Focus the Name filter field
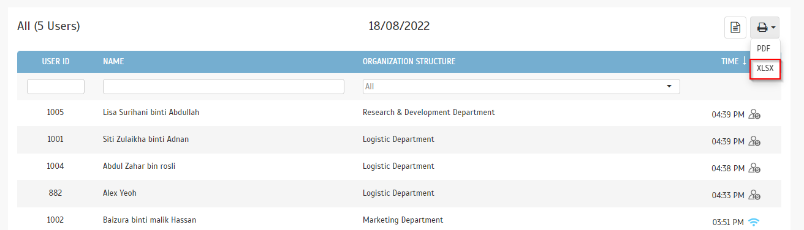804x230 pixels. (x=224, y=87)
